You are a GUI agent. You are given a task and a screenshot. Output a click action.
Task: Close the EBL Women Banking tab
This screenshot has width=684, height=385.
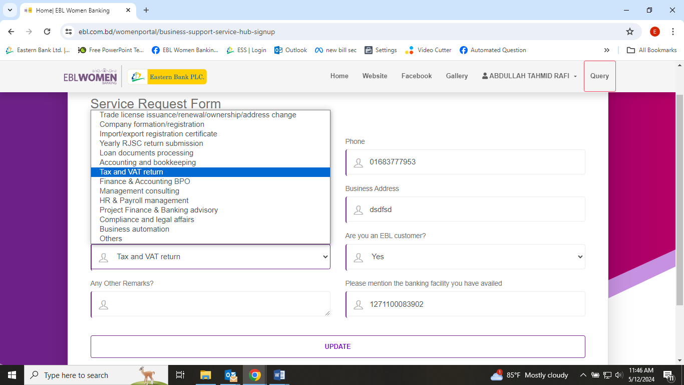point(129,10)
